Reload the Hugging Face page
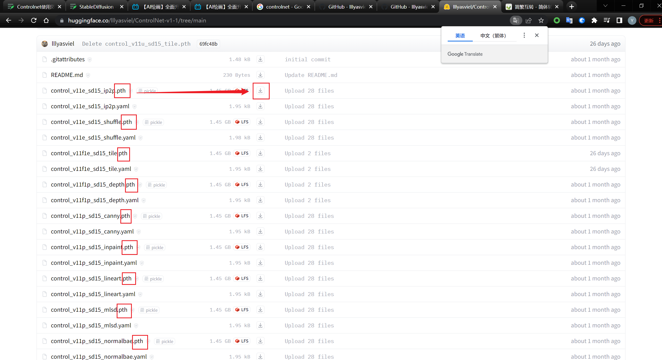 pos(34,20)
